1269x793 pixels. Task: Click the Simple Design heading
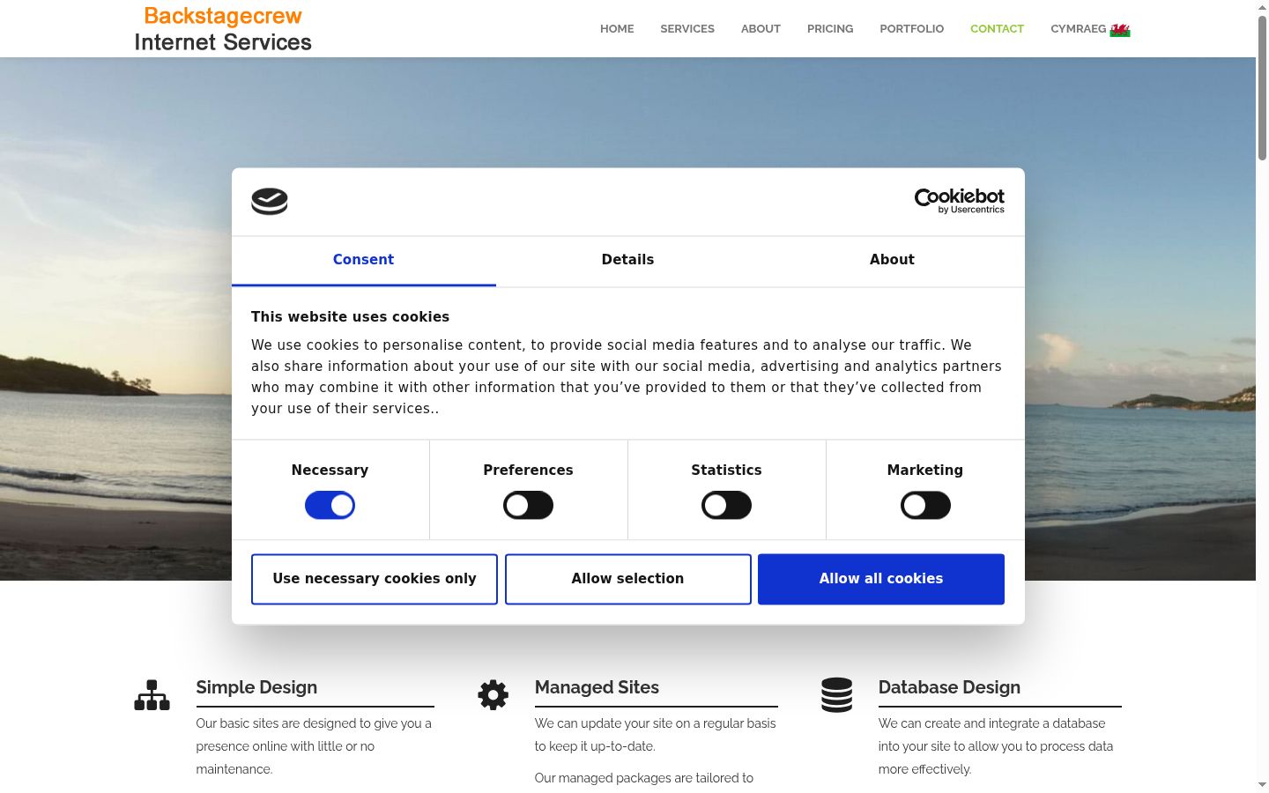tap(256, 687)
